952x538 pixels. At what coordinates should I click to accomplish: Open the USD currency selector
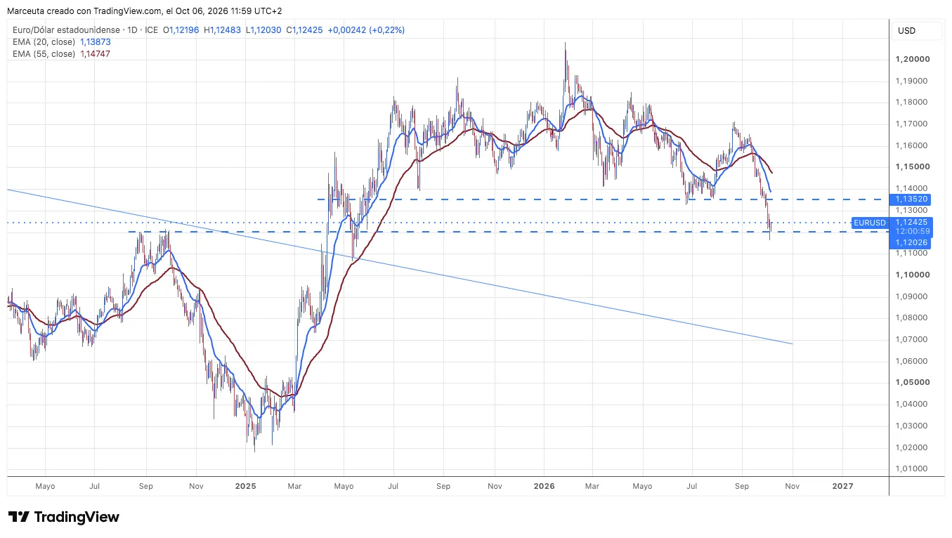[918, 31]
